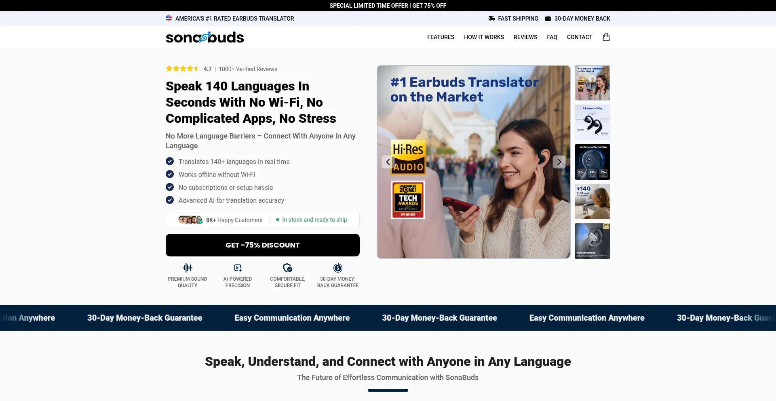Click 'Speak, Understand, and Connect with Anyone' heading

coord(388,361)
